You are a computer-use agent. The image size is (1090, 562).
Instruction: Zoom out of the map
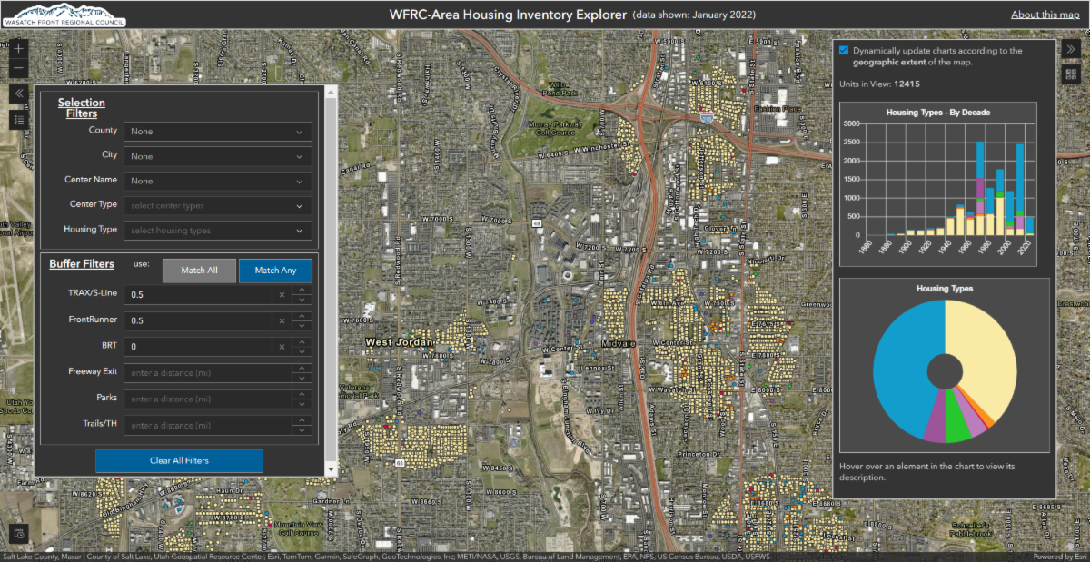pos(20,70)
